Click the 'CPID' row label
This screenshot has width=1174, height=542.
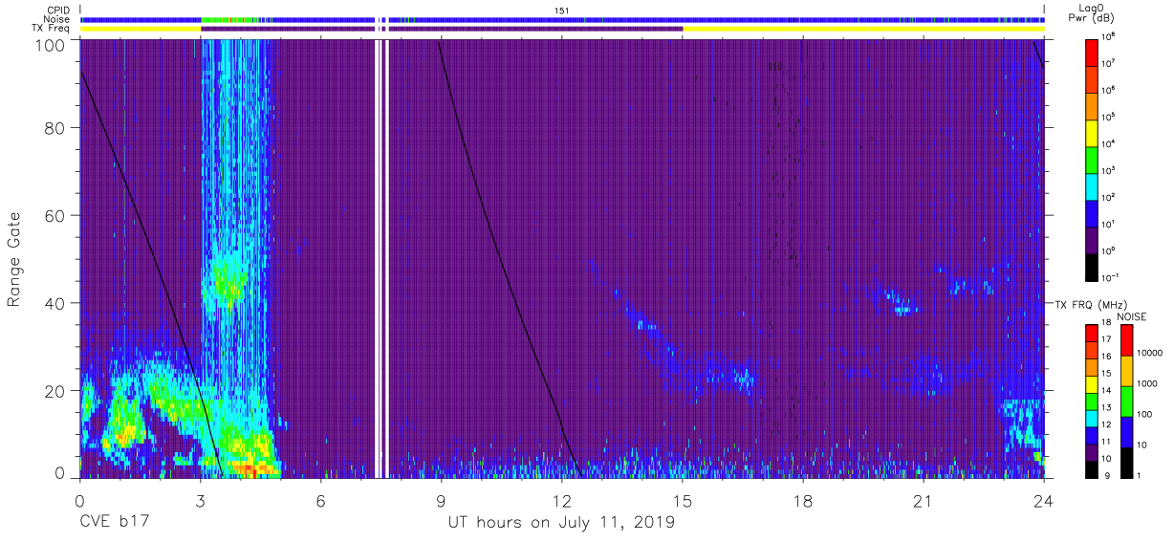(x=59, y=10)
